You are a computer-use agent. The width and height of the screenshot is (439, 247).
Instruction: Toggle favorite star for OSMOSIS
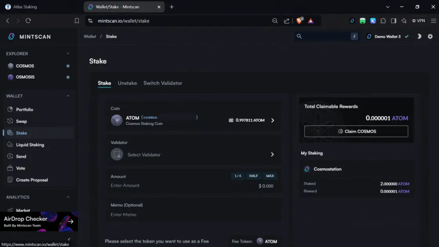[68, 77]
